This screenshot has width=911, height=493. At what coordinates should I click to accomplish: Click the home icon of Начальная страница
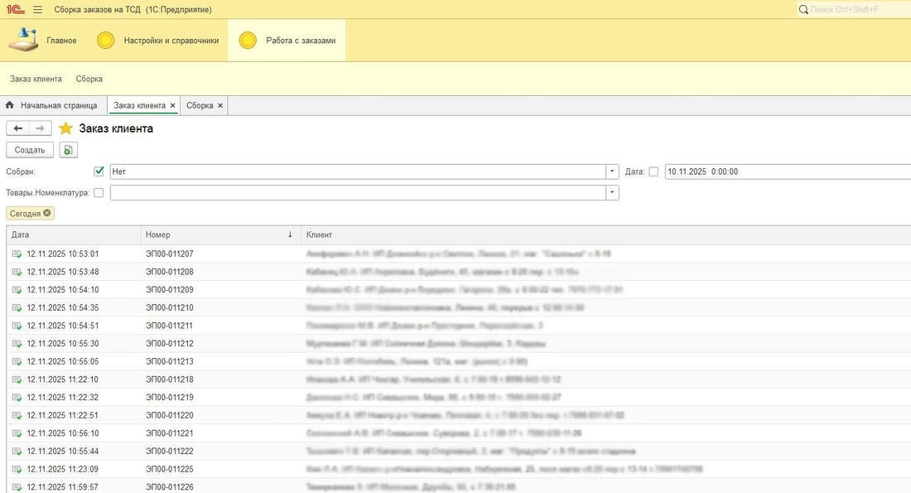(10, 105)
